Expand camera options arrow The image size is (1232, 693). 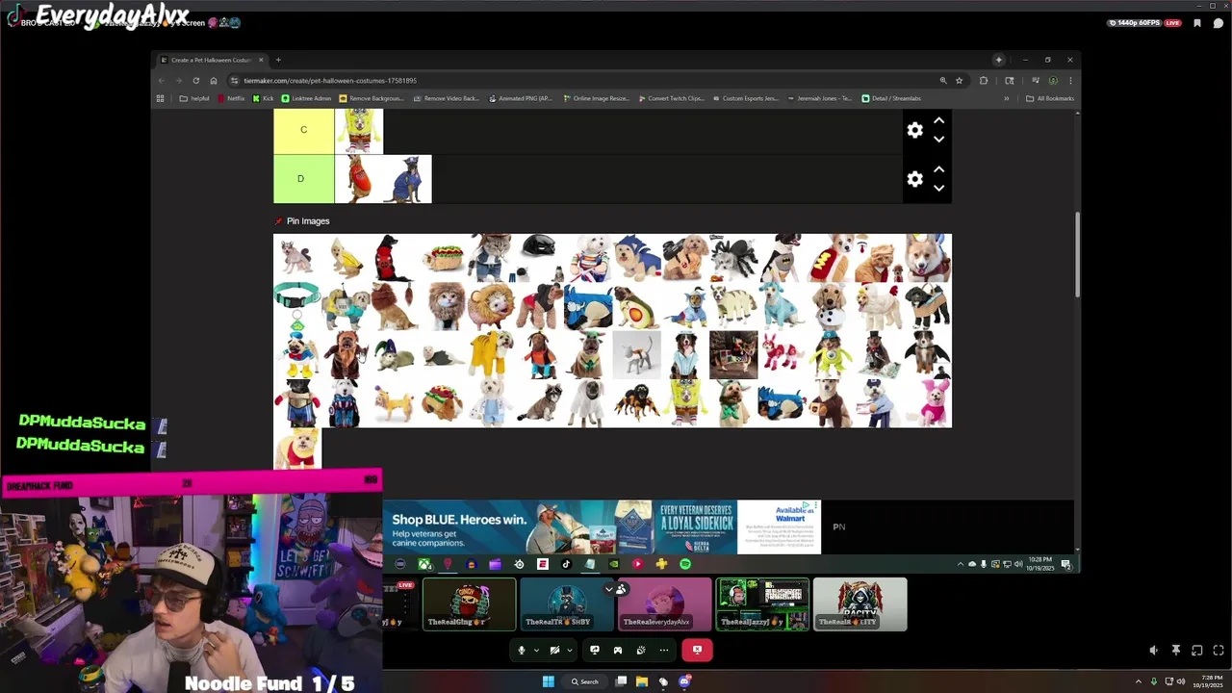click(x=569, y=650)
